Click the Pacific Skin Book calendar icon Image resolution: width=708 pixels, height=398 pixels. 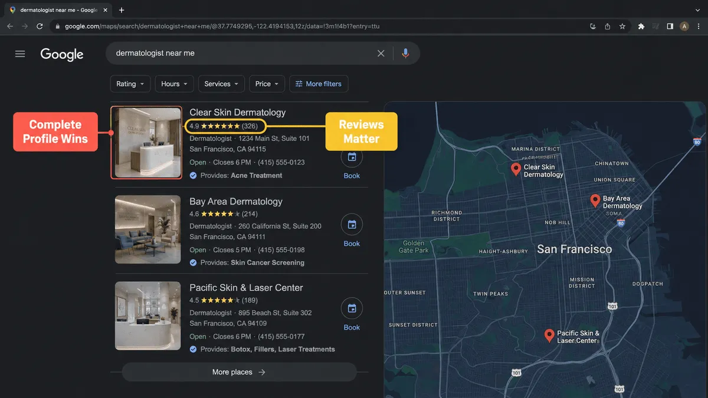(352, 308)
